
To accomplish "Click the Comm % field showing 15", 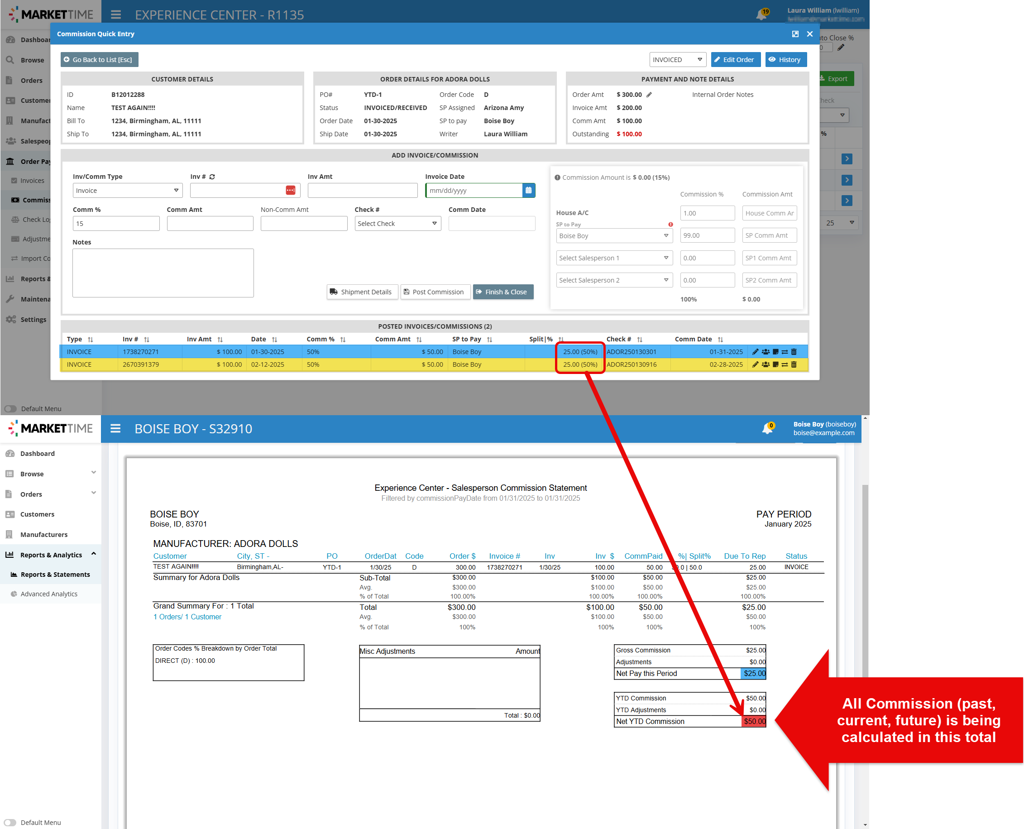I will pyautogui.click(x=116, y=224).
